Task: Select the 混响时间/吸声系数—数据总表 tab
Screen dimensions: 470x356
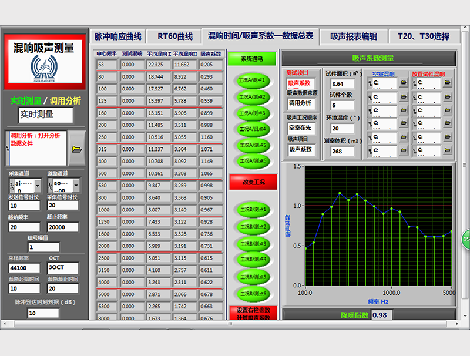Action: [260, 36]
